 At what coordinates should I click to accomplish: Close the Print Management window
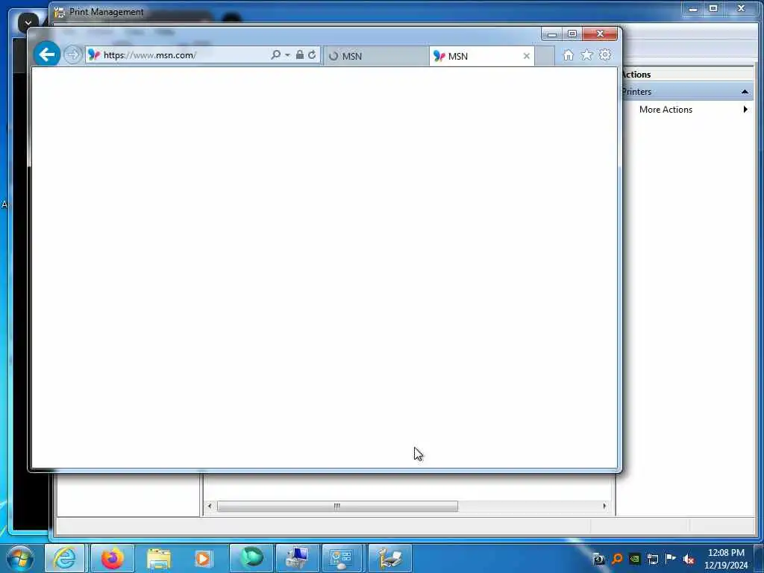(x=741, y=9)
